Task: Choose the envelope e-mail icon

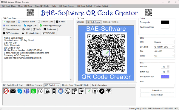Action: click(x=13, y=91)
